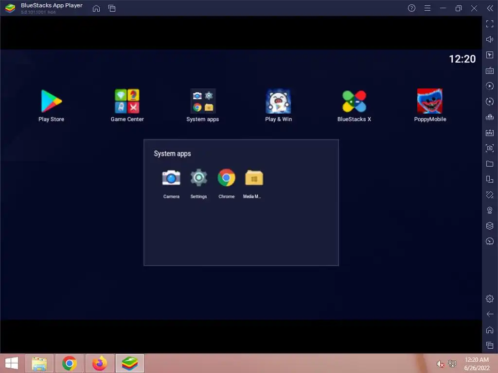The height and width of the screenshot is (373, 498).
Task: Open the Play Store app
Action: tap(52, 101)
